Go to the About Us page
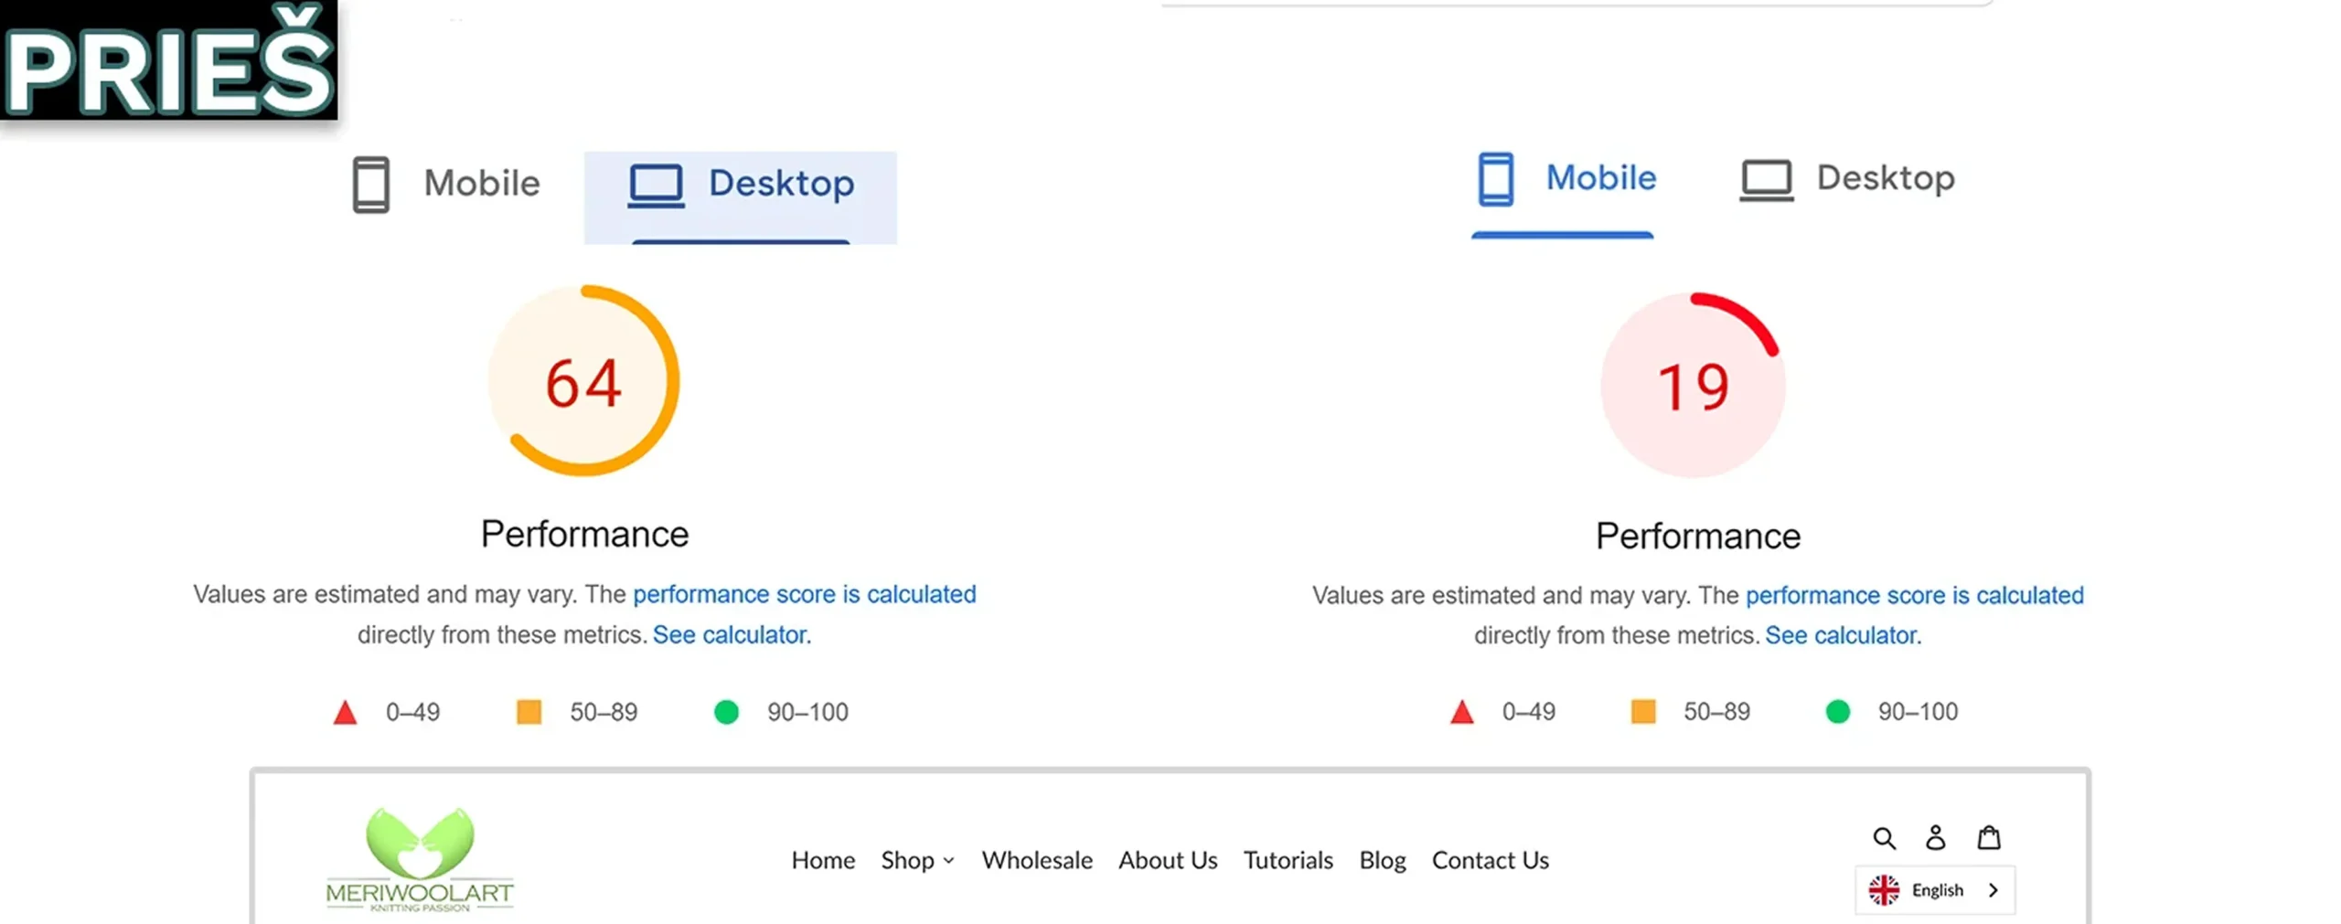2341x924 pixels. [x=1168, y=860]
